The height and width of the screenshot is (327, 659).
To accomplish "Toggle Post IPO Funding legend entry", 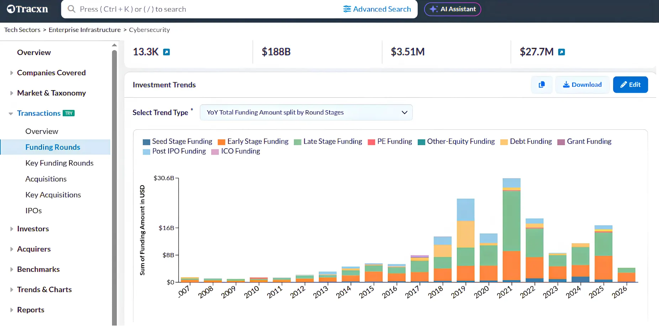I will [174, 151].
